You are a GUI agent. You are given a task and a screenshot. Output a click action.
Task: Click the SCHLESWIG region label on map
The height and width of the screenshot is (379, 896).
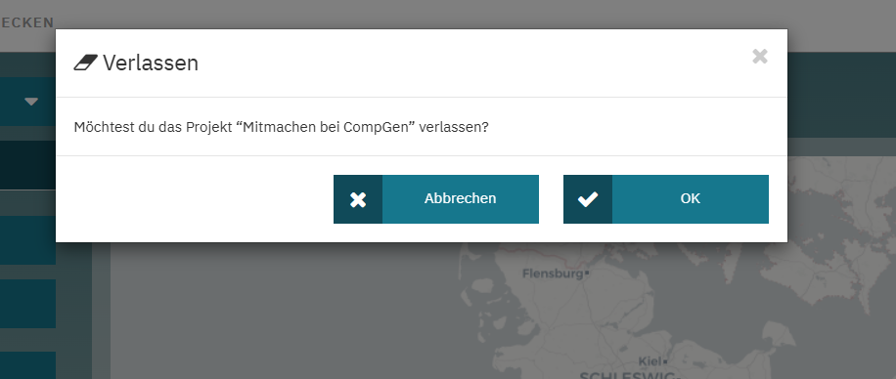tap(630, 375)
